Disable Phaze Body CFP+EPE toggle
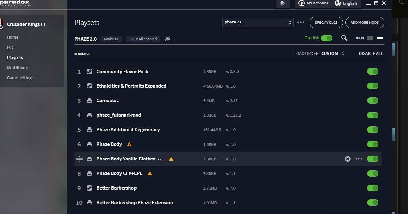408x214 pixels. coord(373,173)
